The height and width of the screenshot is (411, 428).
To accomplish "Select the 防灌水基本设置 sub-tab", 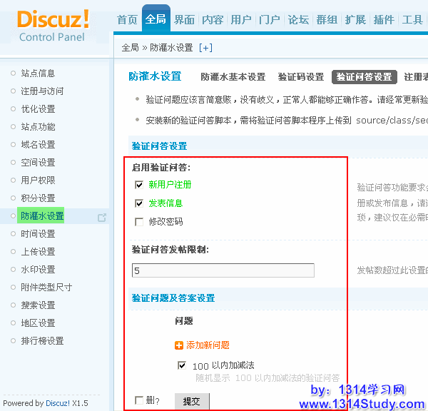I will tap(233, 77).
